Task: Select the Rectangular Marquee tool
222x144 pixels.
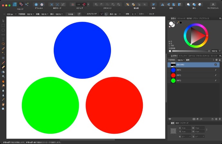Action: click(x=3, y=25)
